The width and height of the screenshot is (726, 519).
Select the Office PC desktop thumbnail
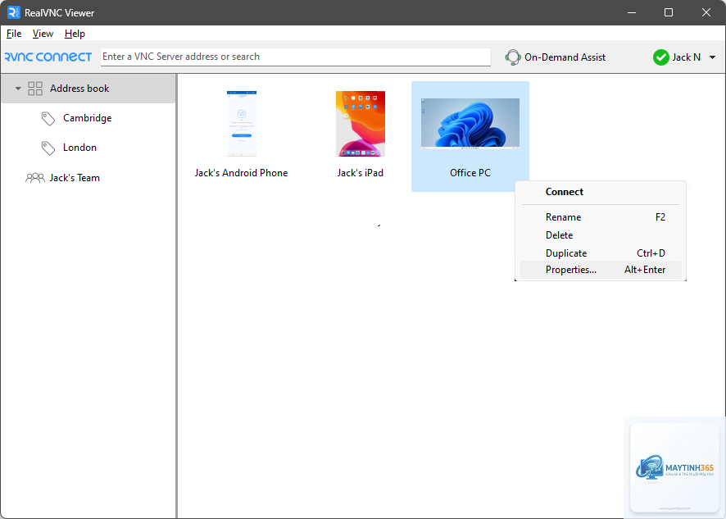click(470, 123)
